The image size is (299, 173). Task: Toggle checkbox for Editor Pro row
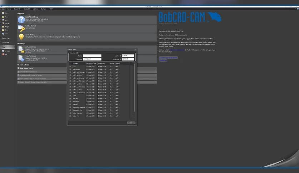[70, 116]
